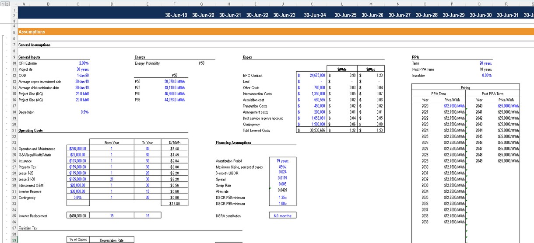Select the 3-month LIBOR value 0.024
Viewport: 534px width, 243px height.
[x=282, y=172]
